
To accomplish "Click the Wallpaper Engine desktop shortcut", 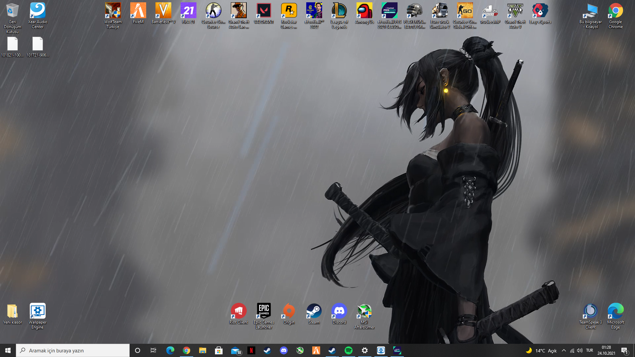I will 38,316.
